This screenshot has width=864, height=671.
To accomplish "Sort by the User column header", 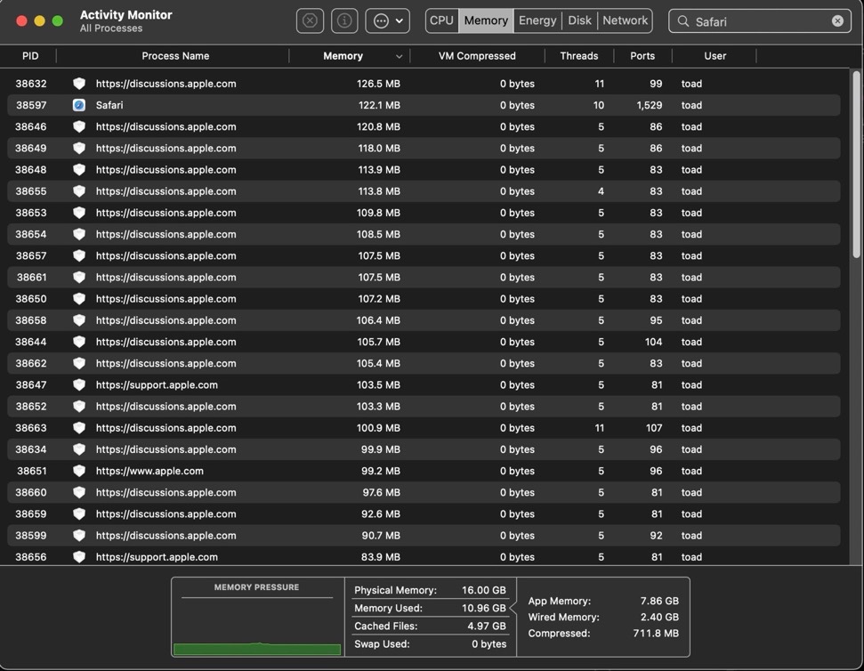I will [715, 56].
